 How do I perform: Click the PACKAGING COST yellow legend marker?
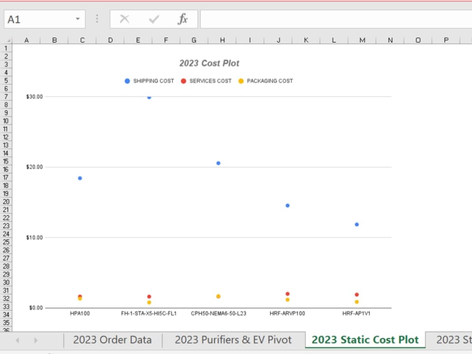coord(241,81)
